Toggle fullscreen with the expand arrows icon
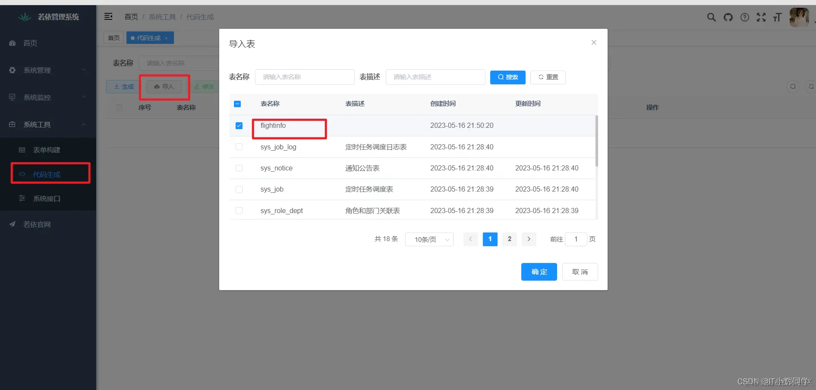 [x=761, y=17]
